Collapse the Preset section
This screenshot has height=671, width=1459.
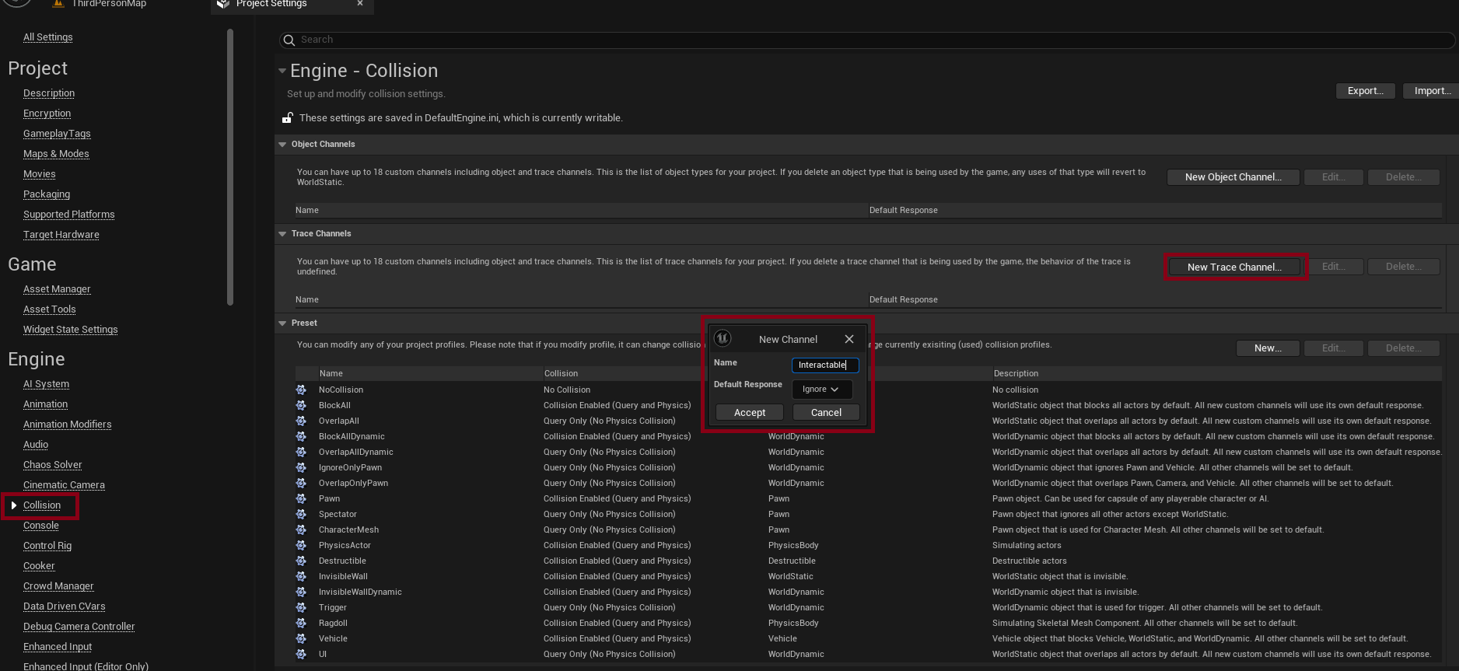point(282,323)
